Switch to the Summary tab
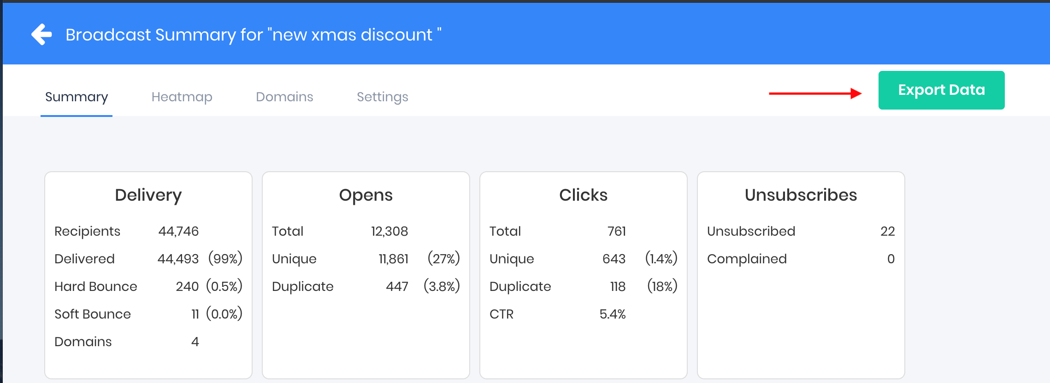 (77, 97)
